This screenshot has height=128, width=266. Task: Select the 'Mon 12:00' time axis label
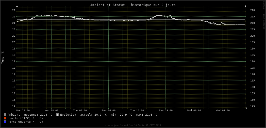(x=23, y=111)
